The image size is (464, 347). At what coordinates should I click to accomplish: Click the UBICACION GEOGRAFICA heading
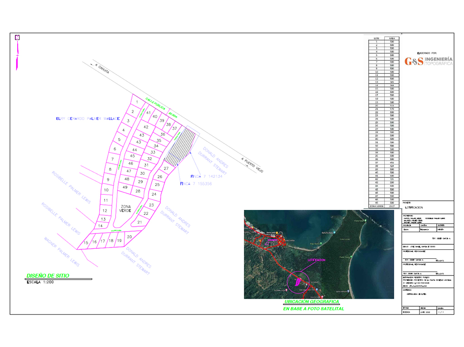click(x=312, y=301)
